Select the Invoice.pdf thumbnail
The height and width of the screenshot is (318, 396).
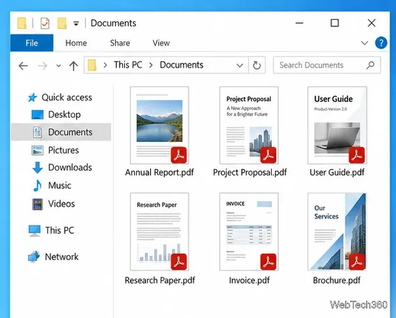249,232
